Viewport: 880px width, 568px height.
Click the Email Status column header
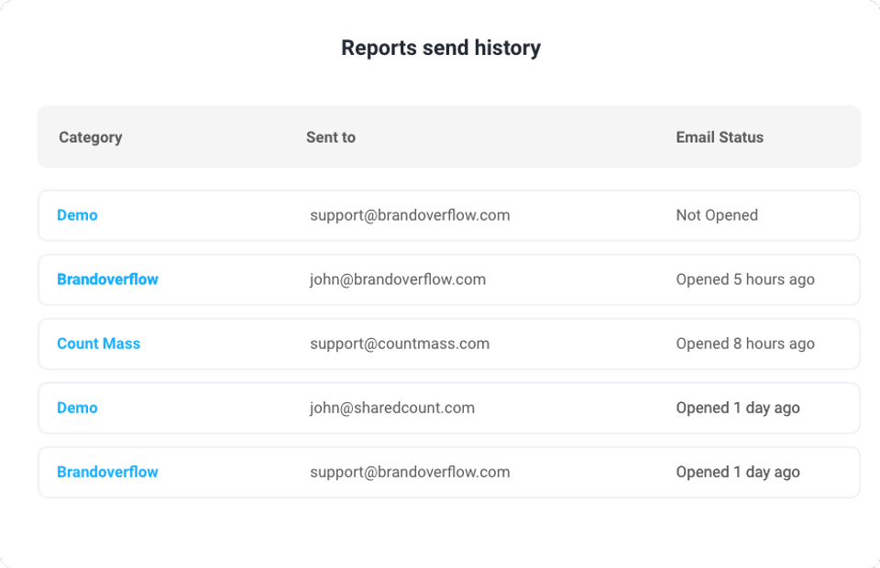tap(720, 137)
